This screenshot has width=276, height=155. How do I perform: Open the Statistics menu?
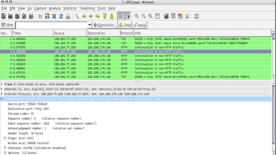pos(70,8)
